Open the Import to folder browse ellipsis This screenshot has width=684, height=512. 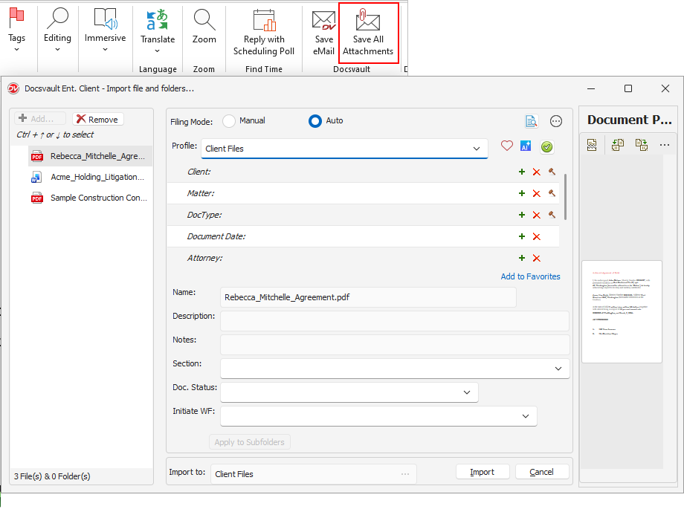point(405,474)
